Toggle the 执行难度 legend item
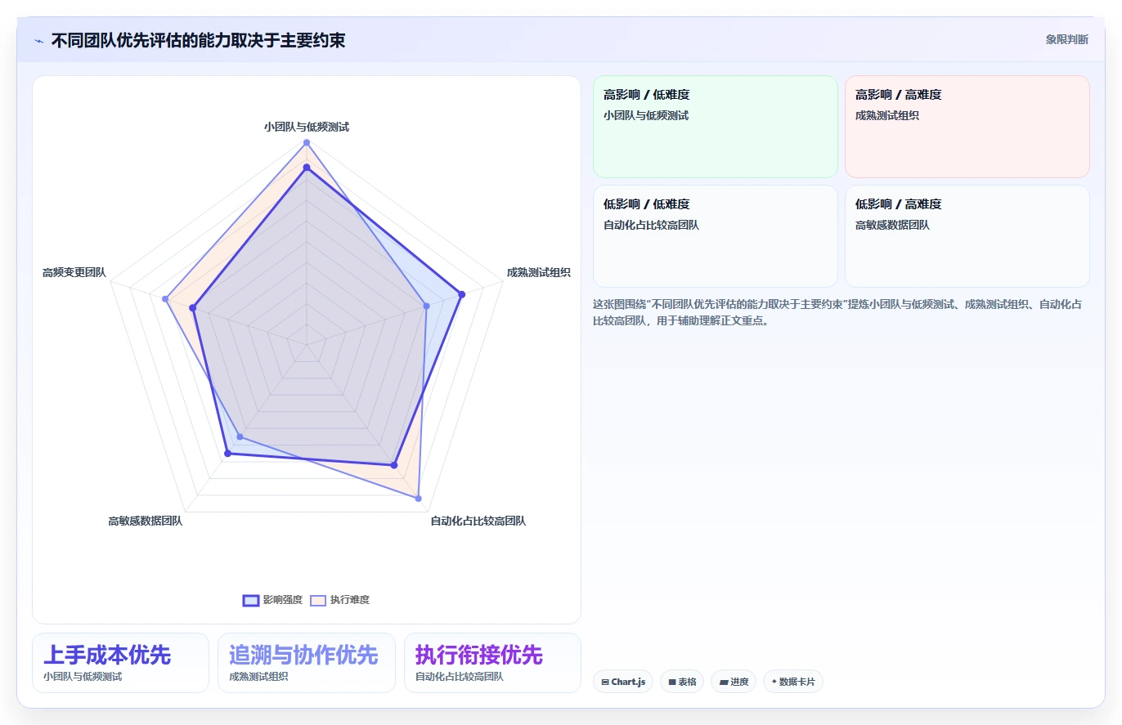This screenshot has height=725, width=1122. click(339, 600)
